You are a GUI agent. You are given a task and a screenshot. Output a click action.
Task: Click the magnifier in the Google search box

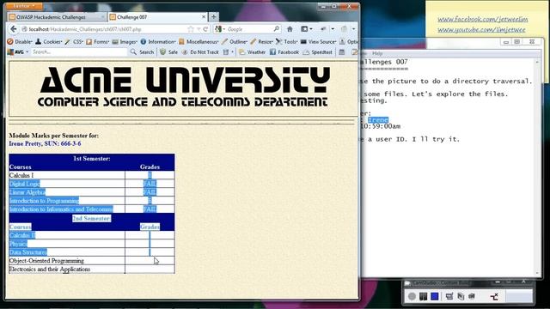277,29
